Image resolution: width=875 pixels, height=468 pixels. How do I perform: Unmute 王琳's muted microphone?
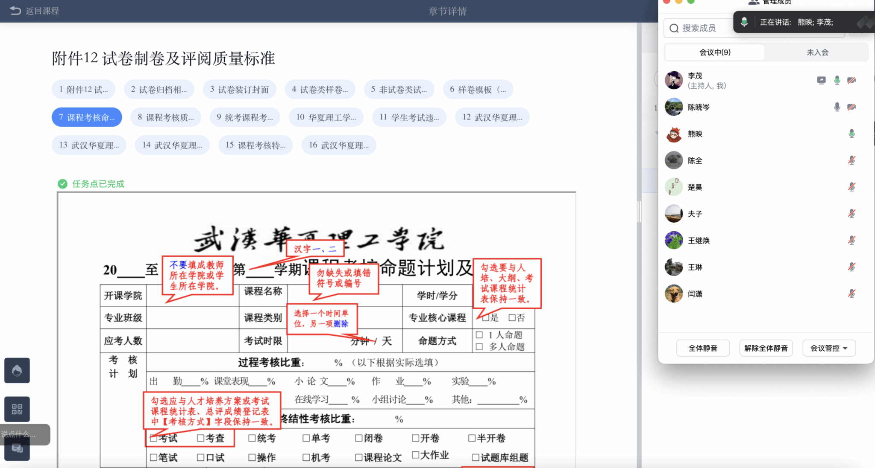852,267
